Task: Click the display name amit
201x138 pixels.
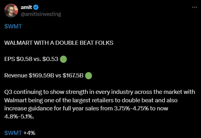Action: click(26, 7)
